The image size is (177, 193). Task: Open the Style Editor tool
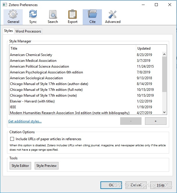(20, 166)
